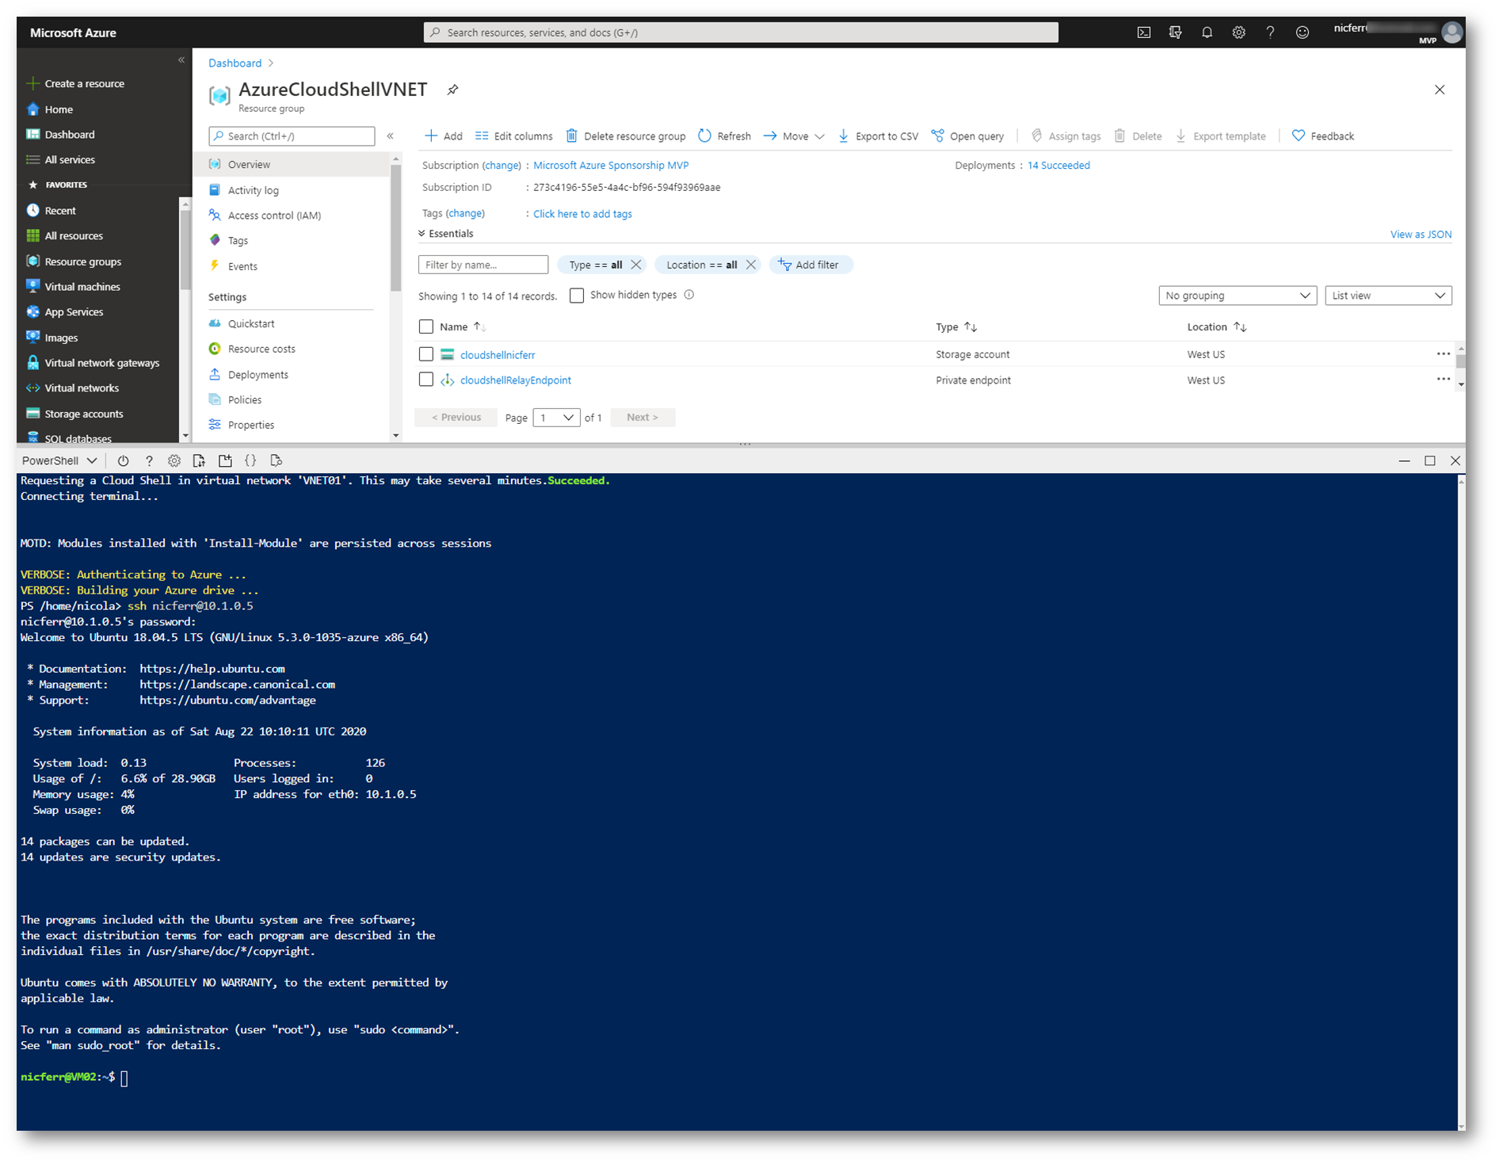Open portal settings gear in top bar
This screenshot has height=1164, width=1499.
click(1238, 32)
